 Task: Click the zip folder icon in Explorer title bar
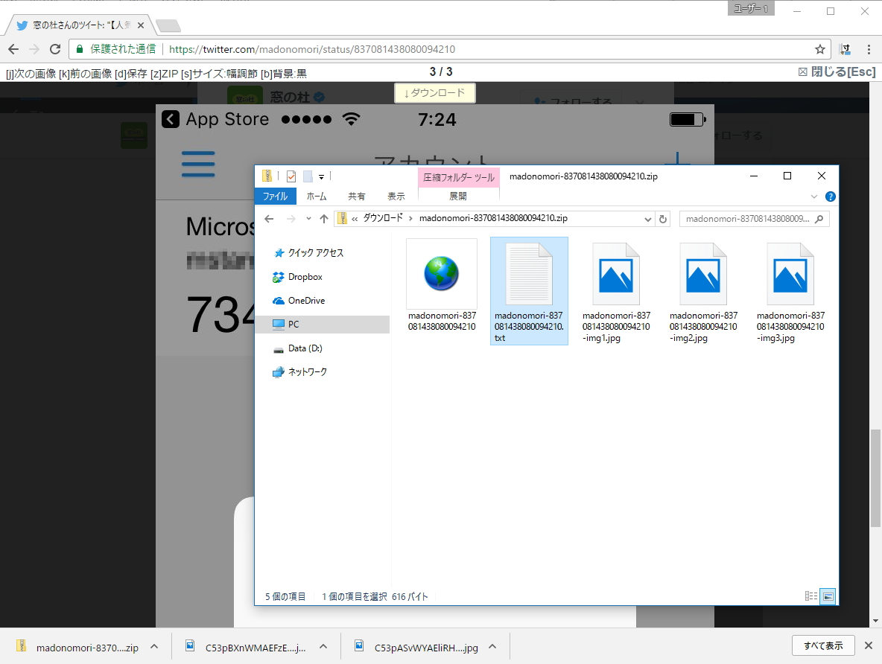267,176
